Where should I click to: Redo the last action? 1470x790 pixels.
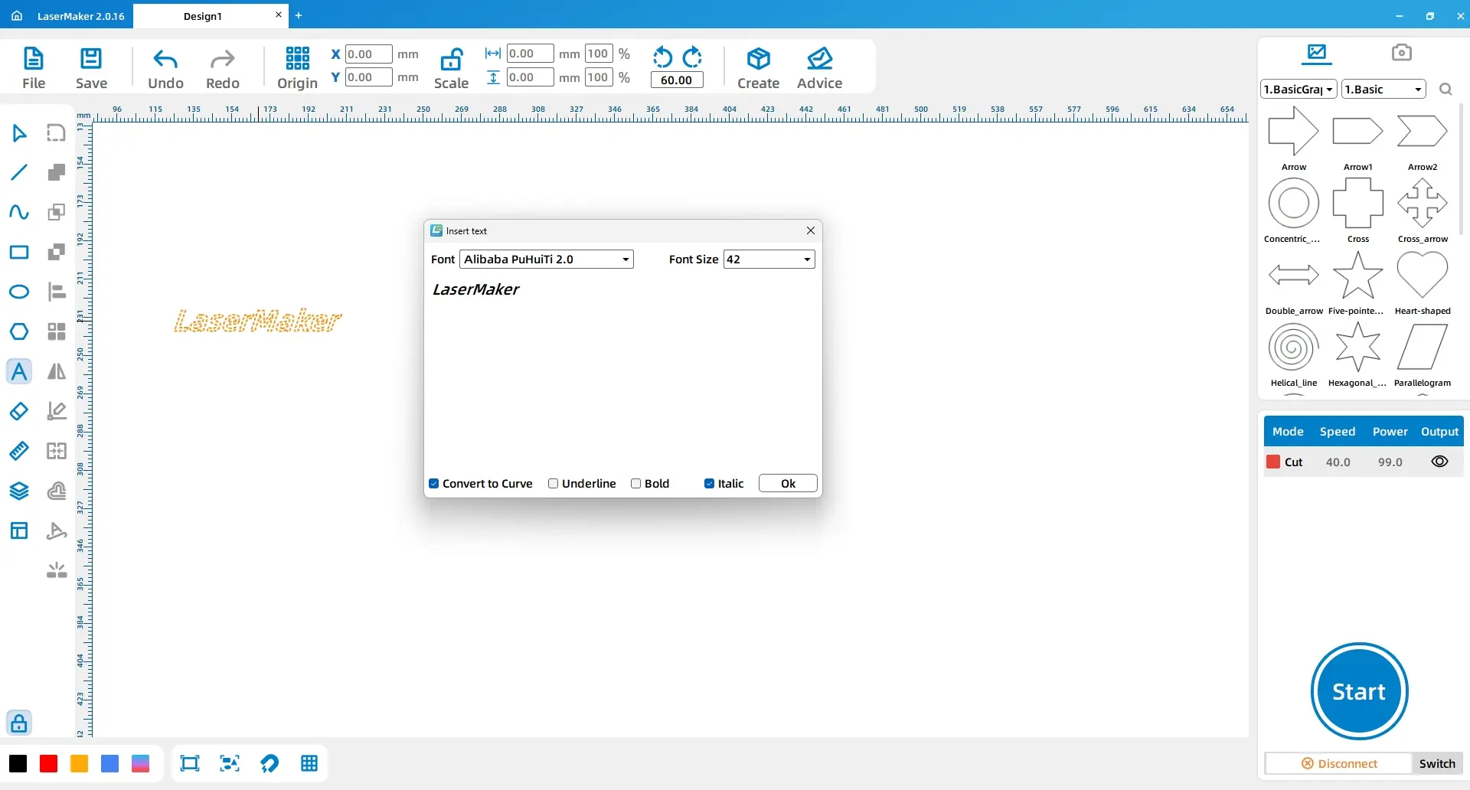tap(223, 68)
